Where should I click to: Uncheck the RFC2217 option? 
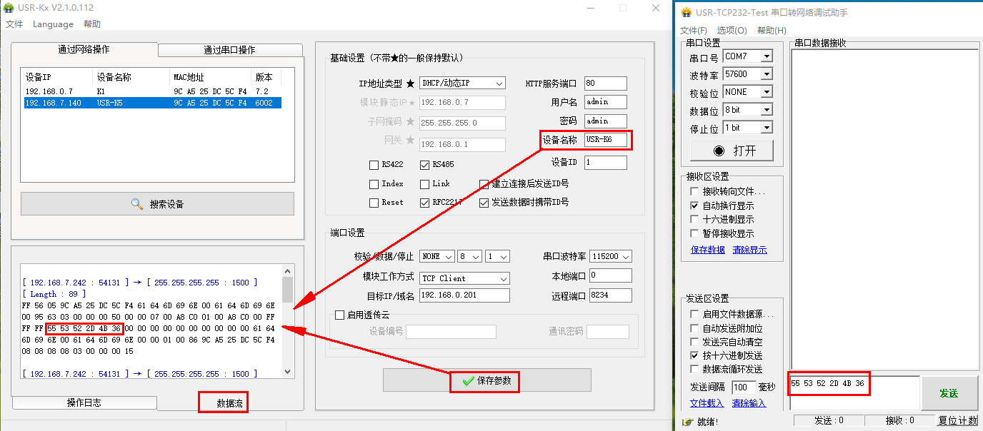[425, 203]
